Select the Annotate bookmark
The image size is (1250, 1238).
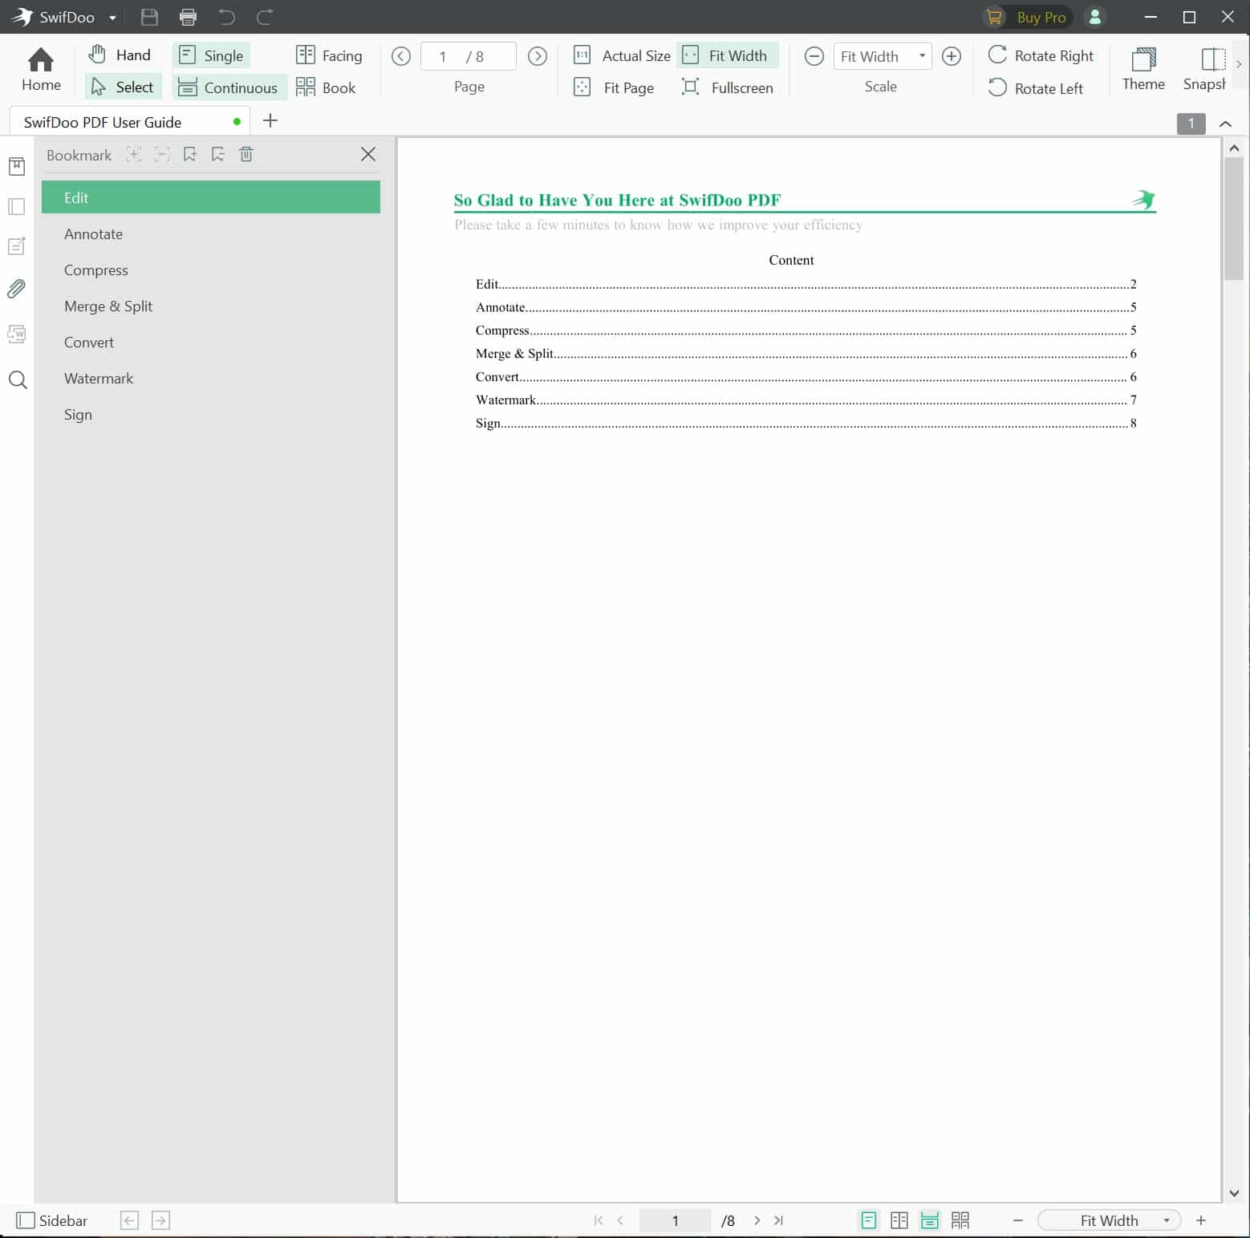(x=211, y=234)
